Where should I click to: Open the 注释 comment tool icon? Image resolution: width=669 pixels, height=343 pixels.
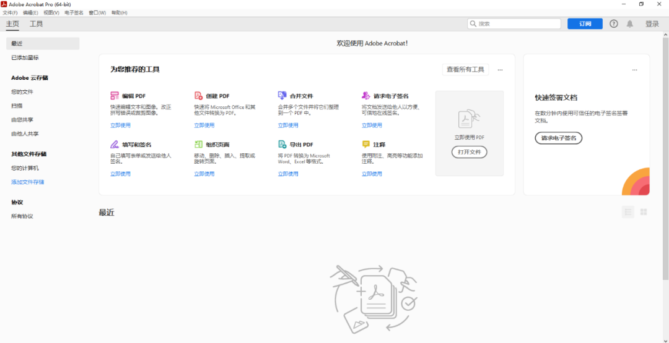click(365, 144)
